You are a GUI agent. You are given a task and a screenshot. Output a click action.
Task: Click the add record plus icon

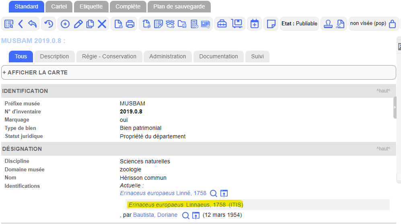65,24
